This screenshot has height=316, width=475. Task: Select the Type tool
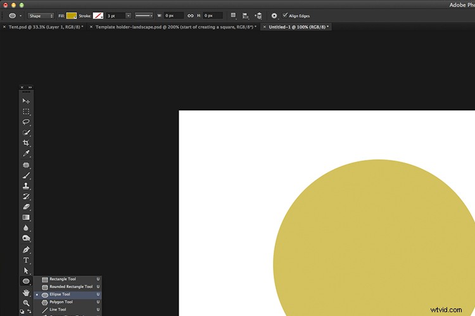[26, 260]
